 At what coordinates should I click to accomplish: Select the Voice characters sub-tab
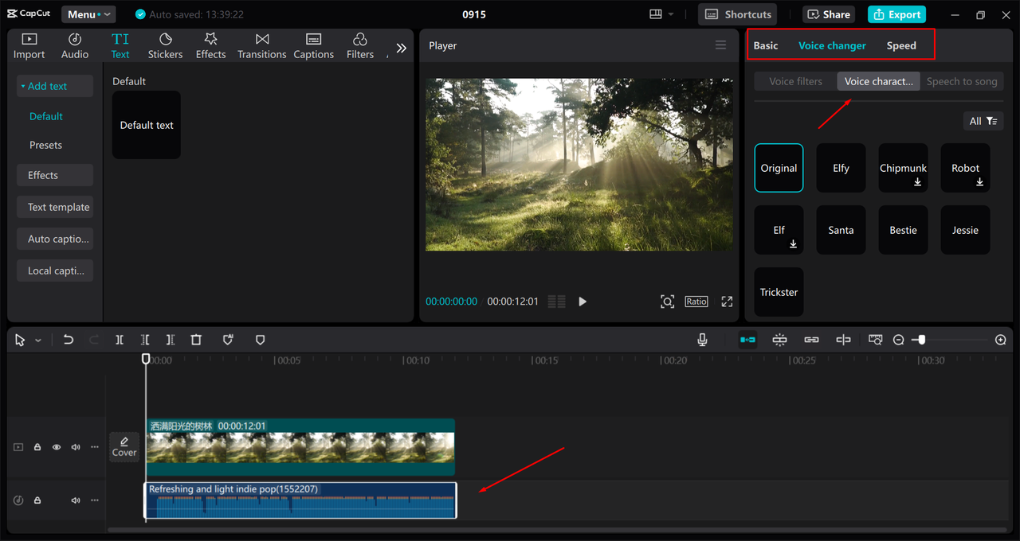tap(878, 81)
